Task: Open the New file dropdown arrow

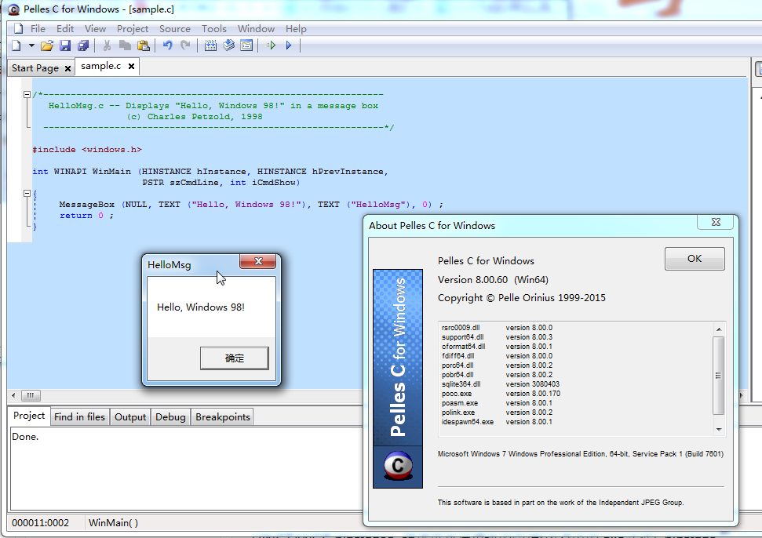Action: (x=31, y=45)
